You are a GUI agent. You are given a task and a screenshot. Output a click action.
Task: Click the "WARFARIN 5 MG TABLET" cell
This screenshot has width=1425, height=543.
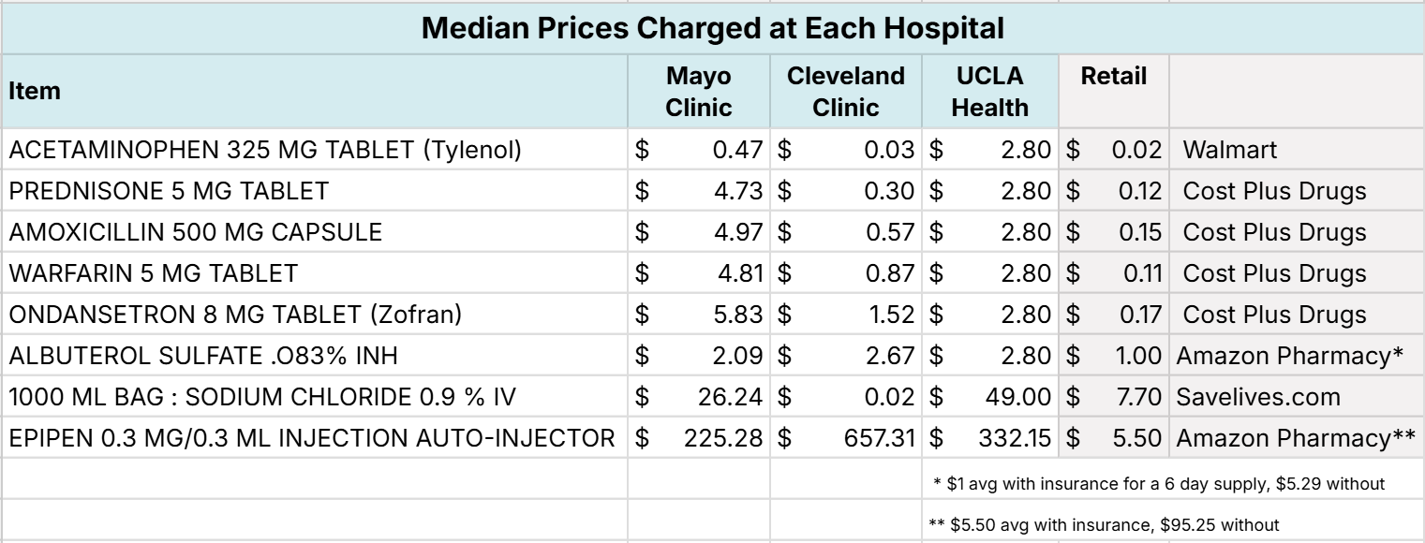coord(154,273)
